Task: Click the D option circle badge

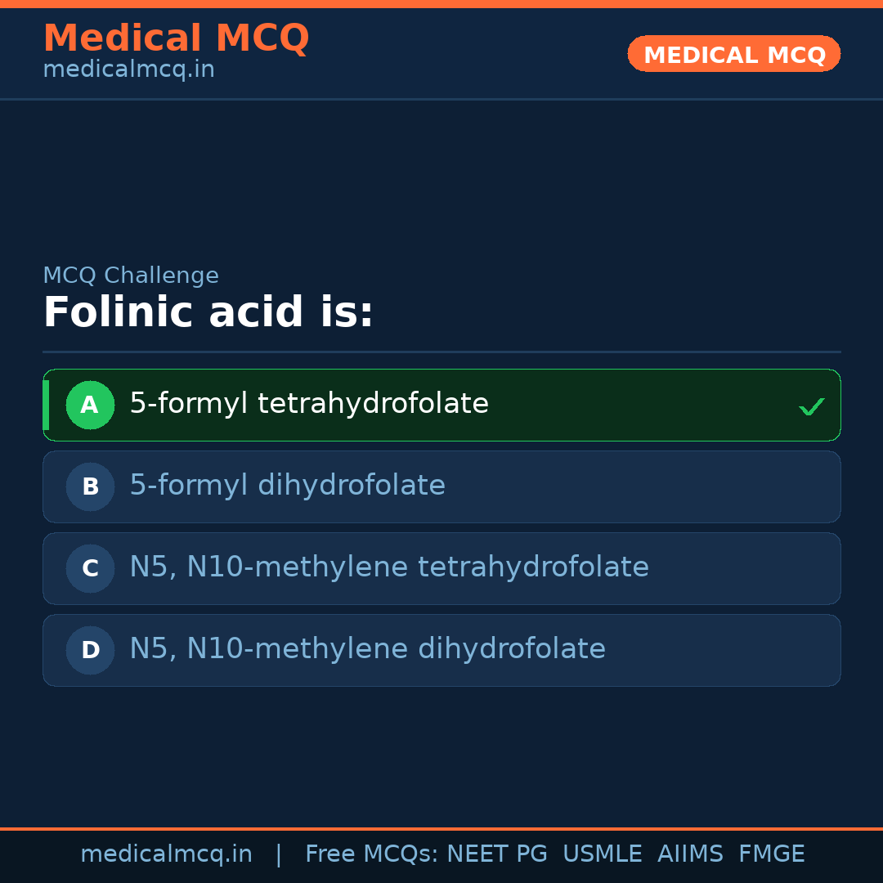Action: click(90, 650)
